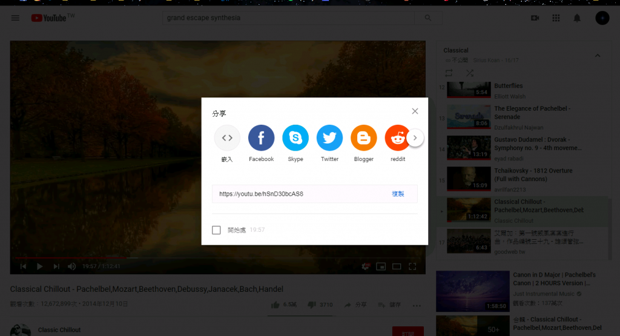Screen dimensions: 620x336
Task: Enable the start at 19:57 checkbox
Action: (x=216, y=230)
